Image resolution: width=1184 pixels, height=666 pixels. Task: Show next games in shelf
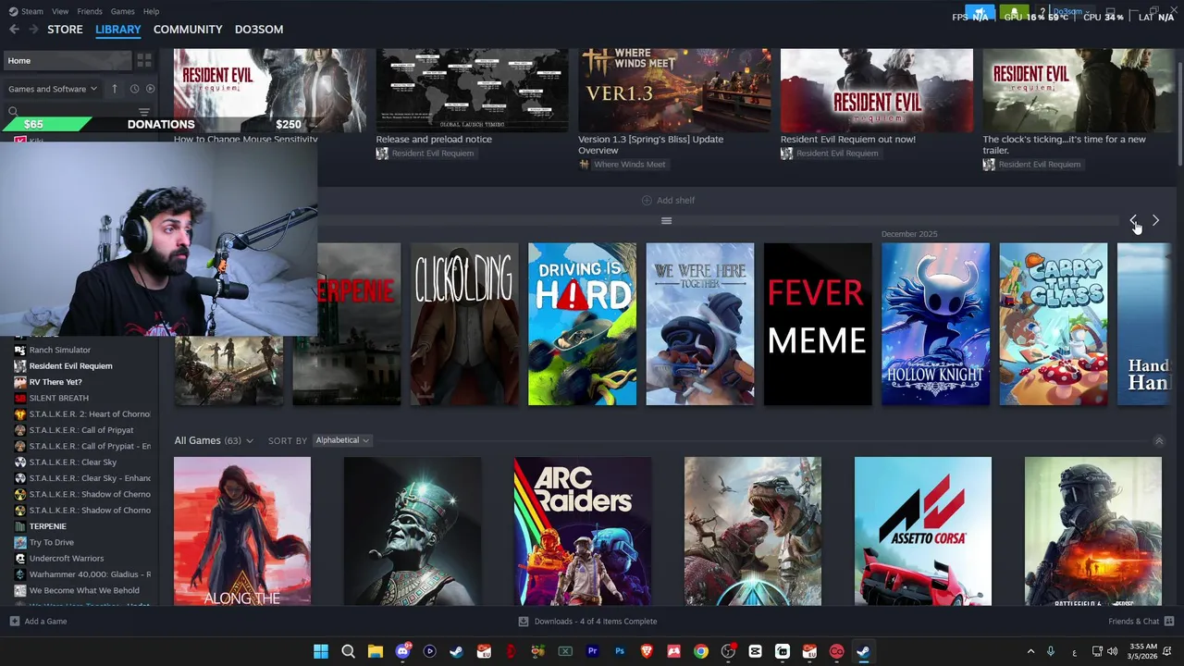tap(1155, 220)
